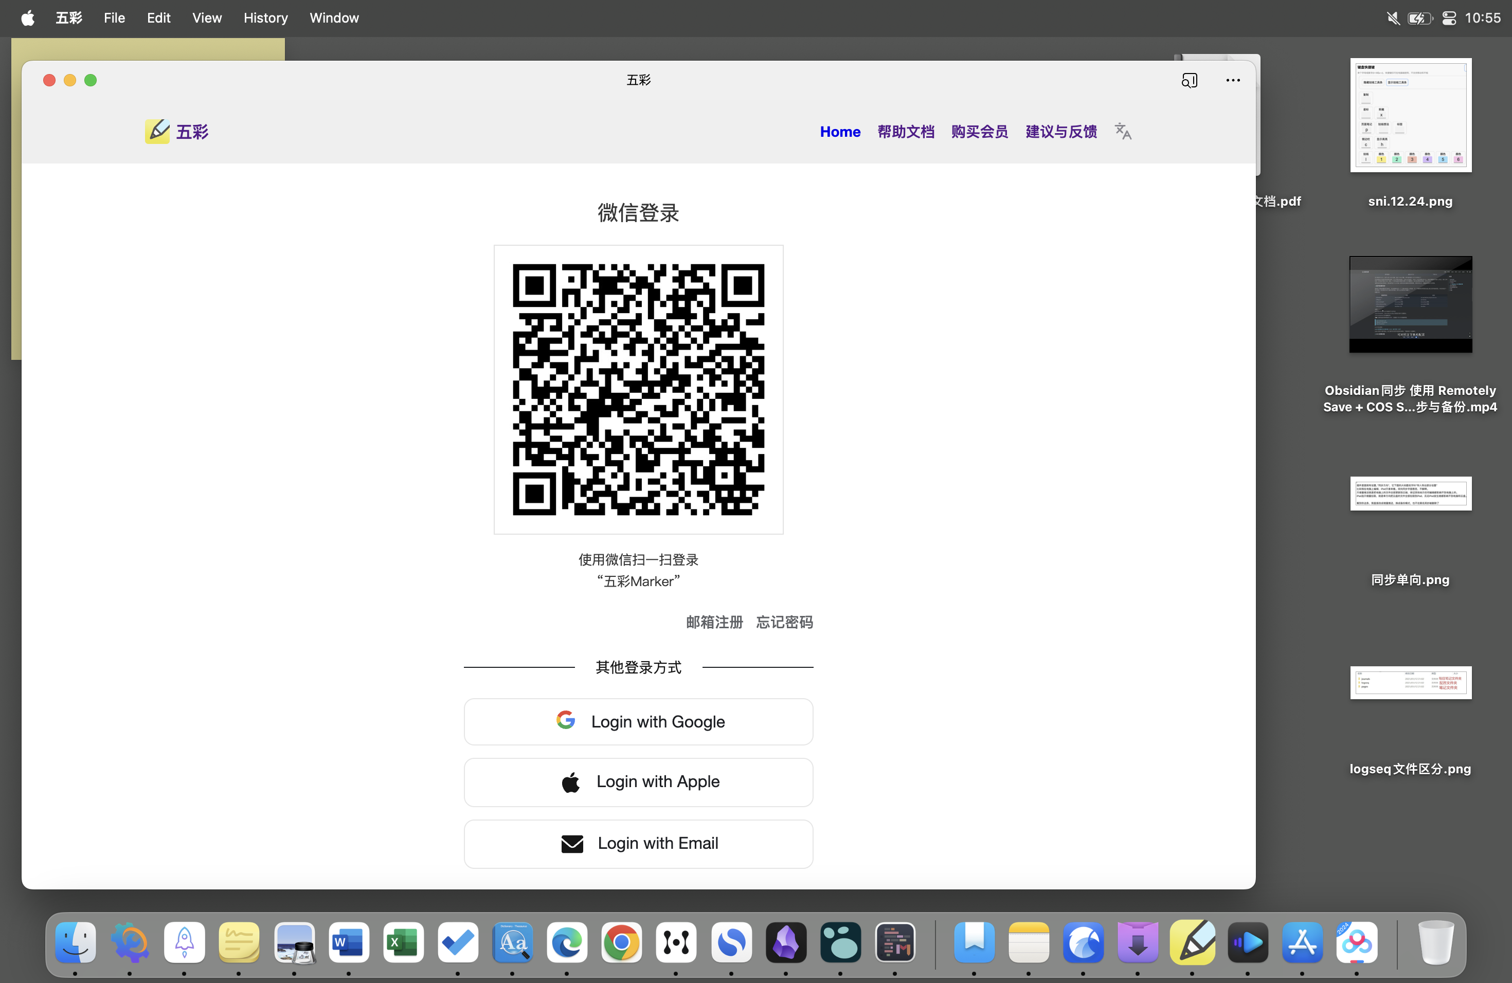Launch Microsoft Edge from the dock

(x=567, y=942)
